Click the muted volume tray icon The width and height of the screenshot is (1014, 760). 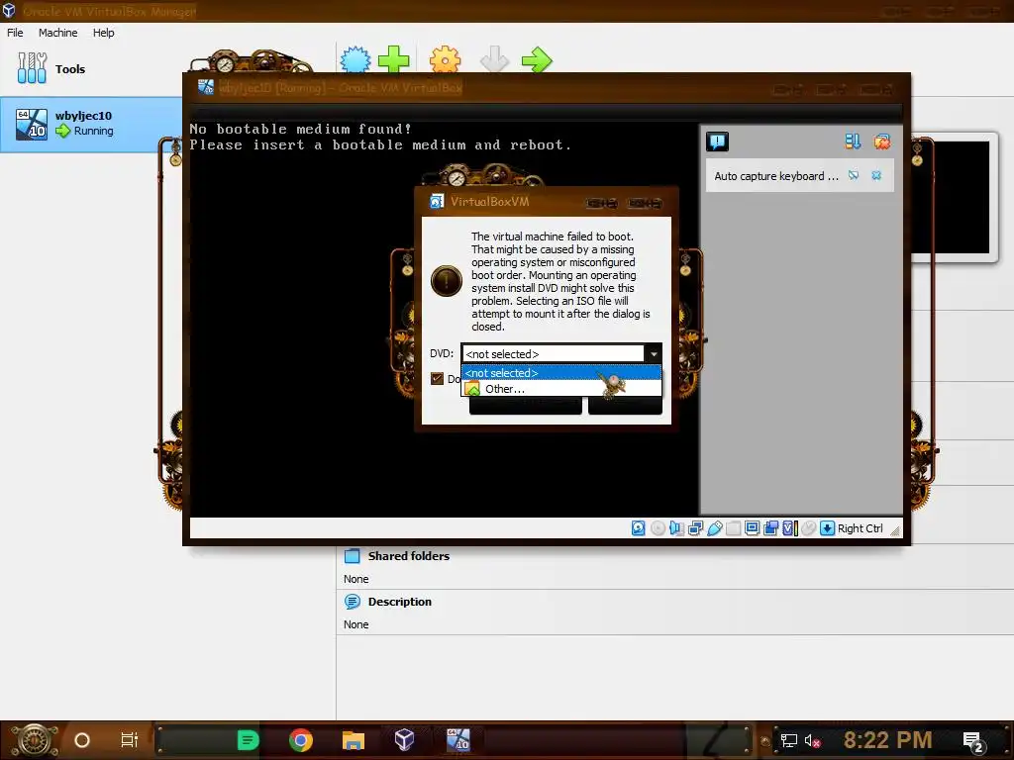pyautogui.click(x=812, y=740)
